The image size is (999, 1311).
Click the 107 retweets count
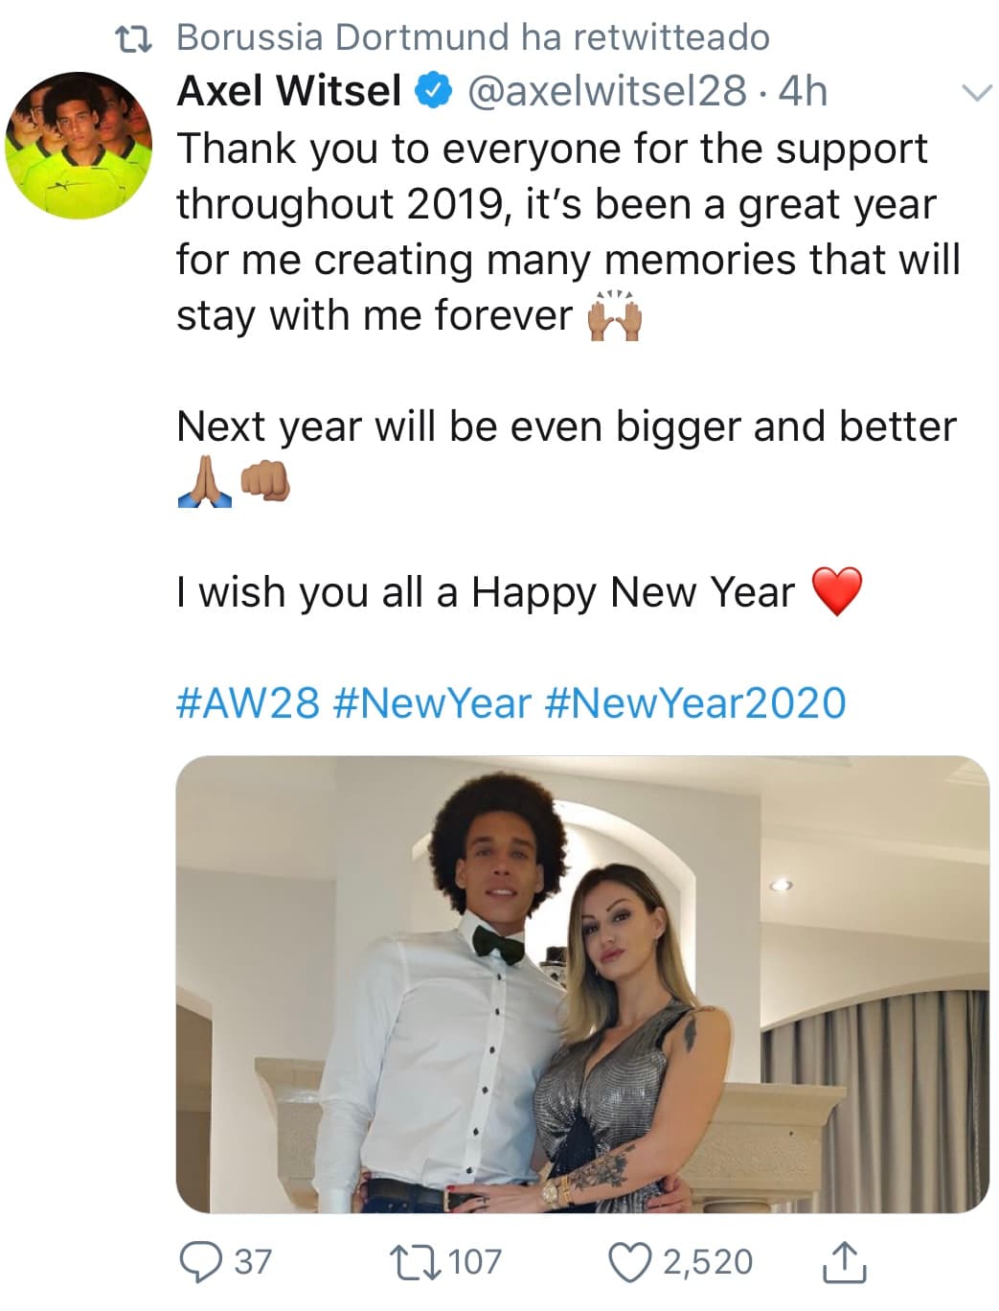click(x=475, y=1261)
